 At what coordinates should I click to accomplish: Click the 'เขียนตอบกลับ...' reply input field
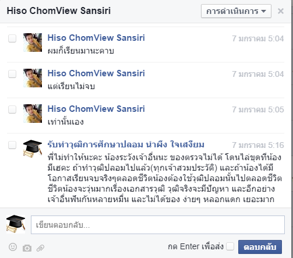pos(158,225)
